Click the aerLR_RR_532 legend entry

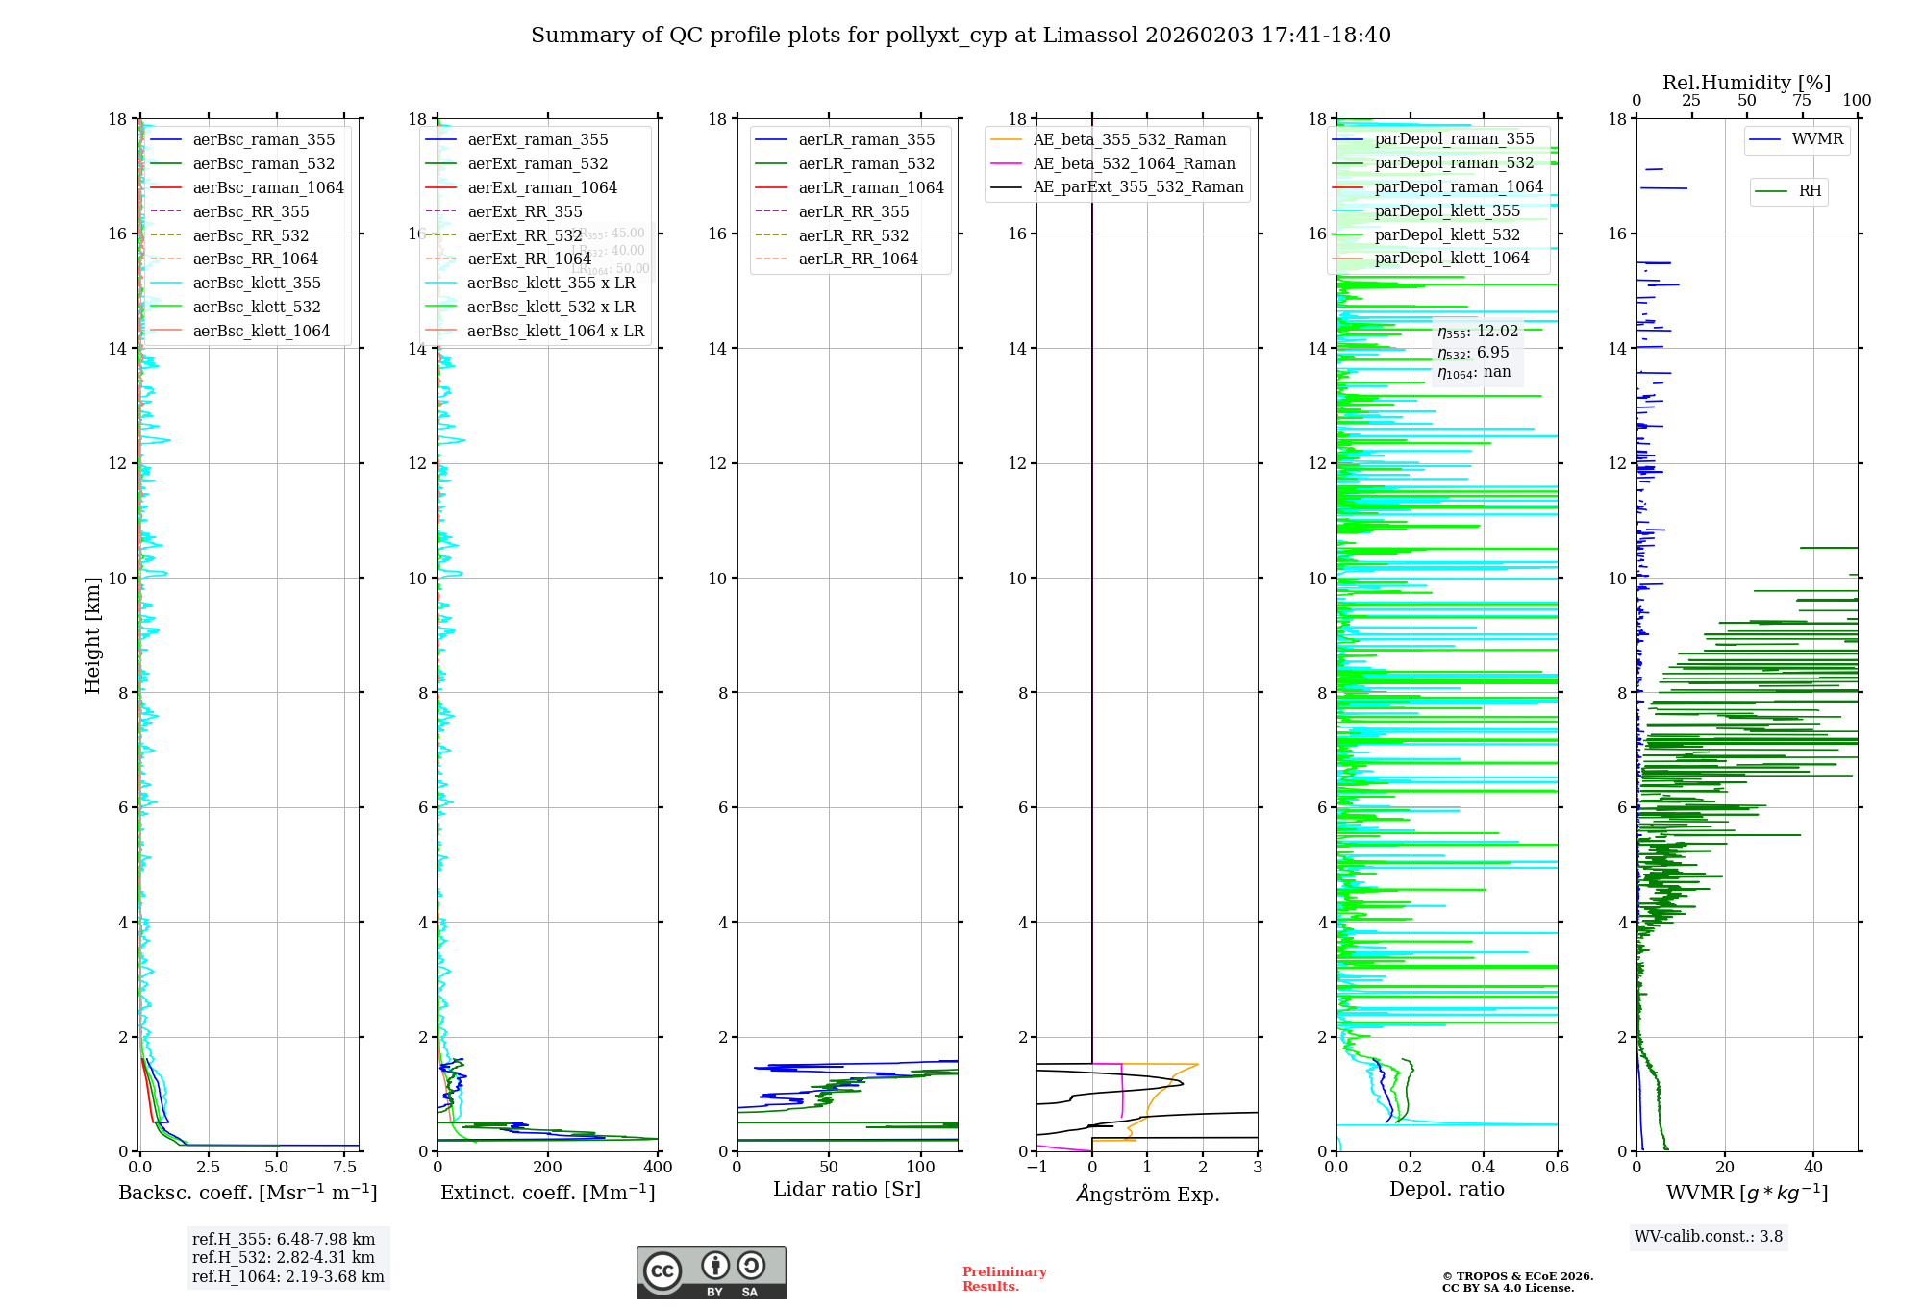(x=852, y=235)
